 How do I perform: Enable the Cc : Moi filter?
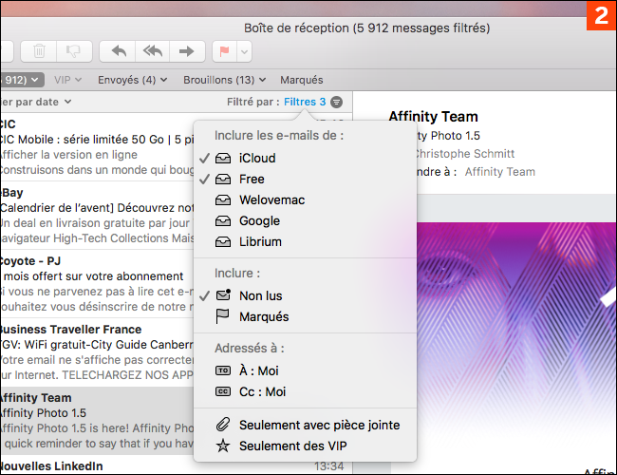click(x=305, y=391)
